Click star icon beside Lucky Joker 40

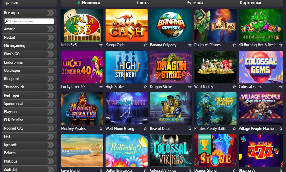coord(101,87)
